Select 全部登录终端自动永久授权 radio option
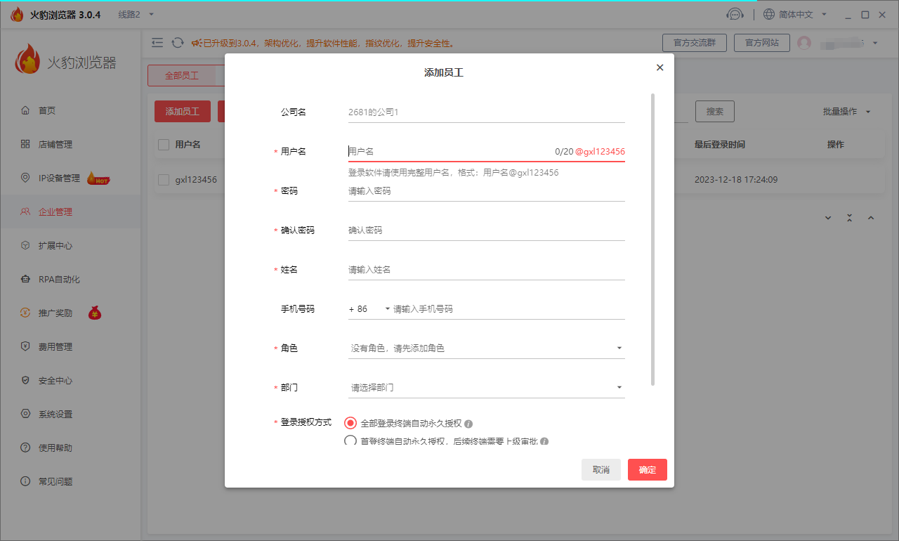Viewport: 899px width, 541px height. [350, 423]
